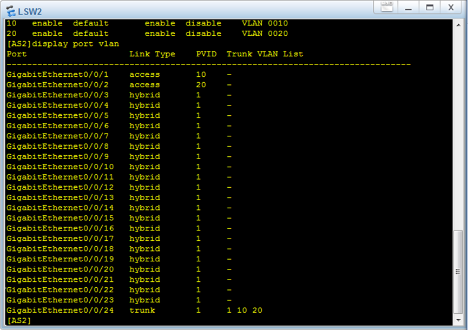This screenshot has height=330, width=468.
Task: Click the GigabitEthernet0/0/1 port name
Action: click(57, 75)
